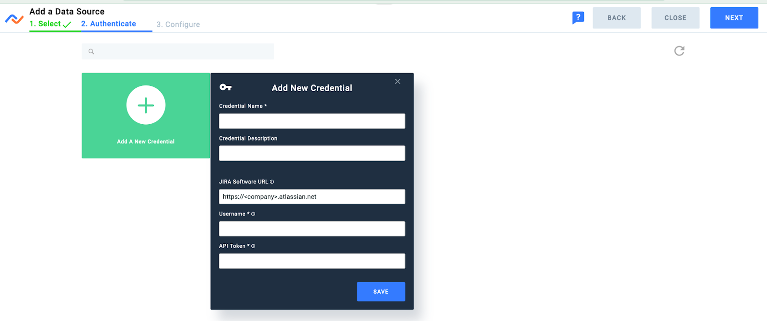Open the JIRA Software URL info tooltip
Viewport: 767px width, 321px height.
pos(272,181)
